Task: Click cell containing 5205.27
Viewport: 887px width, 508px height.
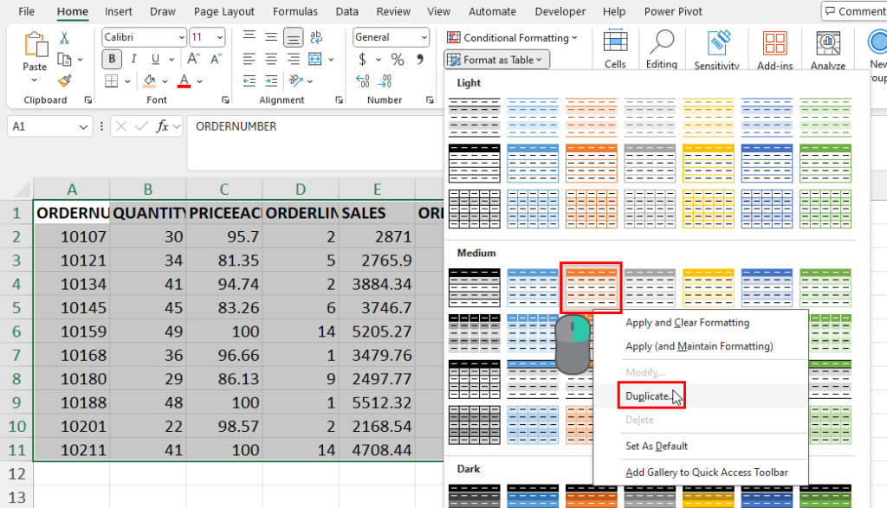Action: tap(378, 331)
